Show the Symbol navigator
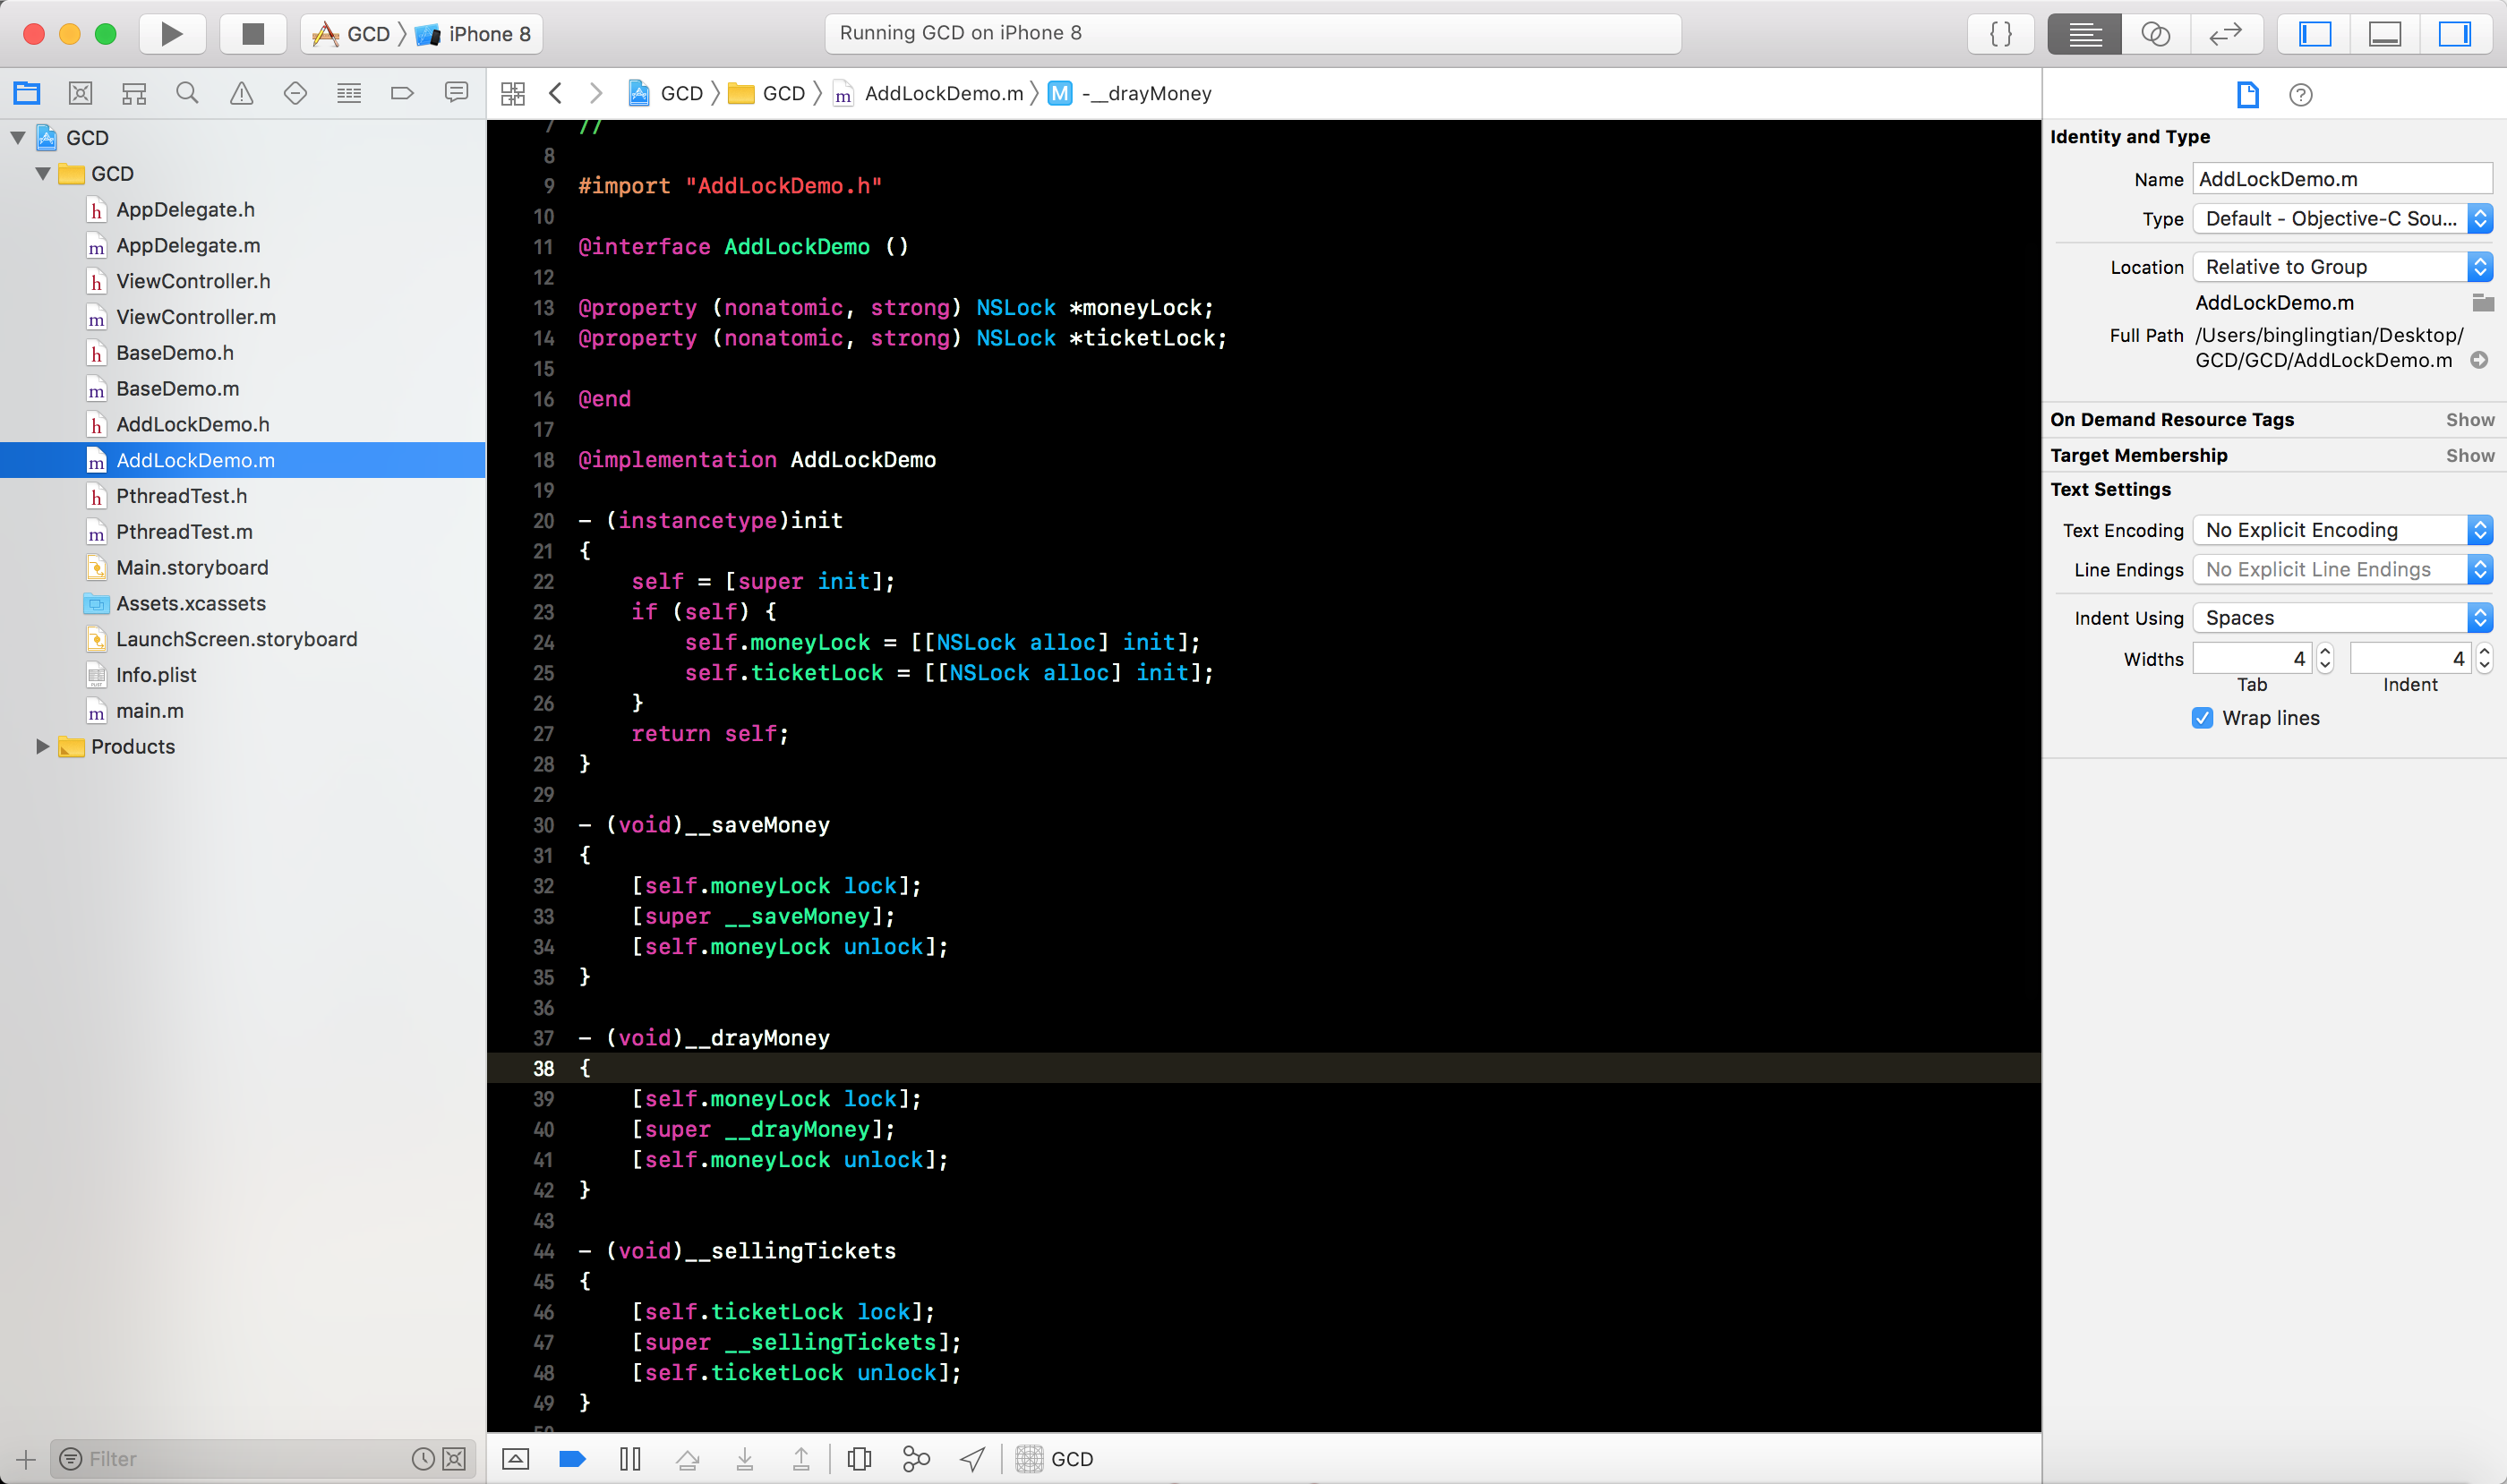 [134, 93]
